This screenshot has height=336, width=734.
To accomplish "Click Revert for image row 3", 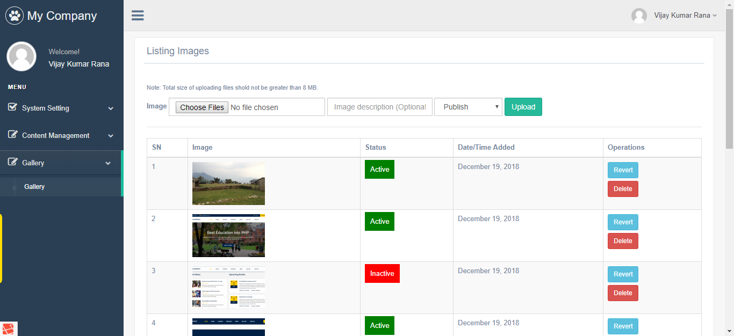I will (x=623, y=274).
